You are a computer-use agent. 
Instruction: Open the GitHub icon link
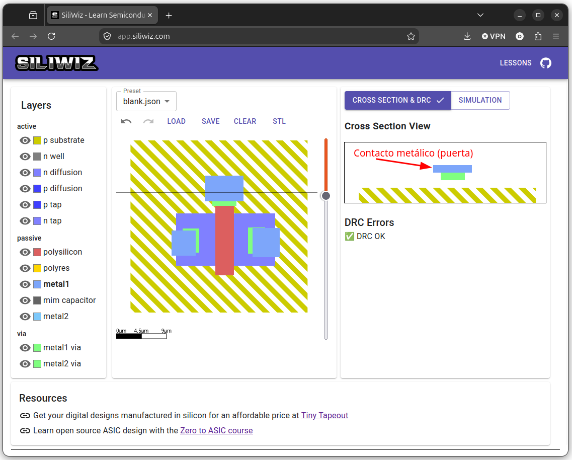[x=546, y=63]
